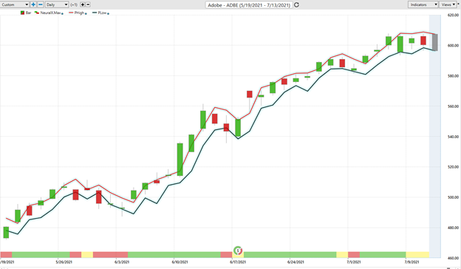The image size is (461, 269).
Task: Click the blue minus zoom-out button
Action: [x=41, y=4]
